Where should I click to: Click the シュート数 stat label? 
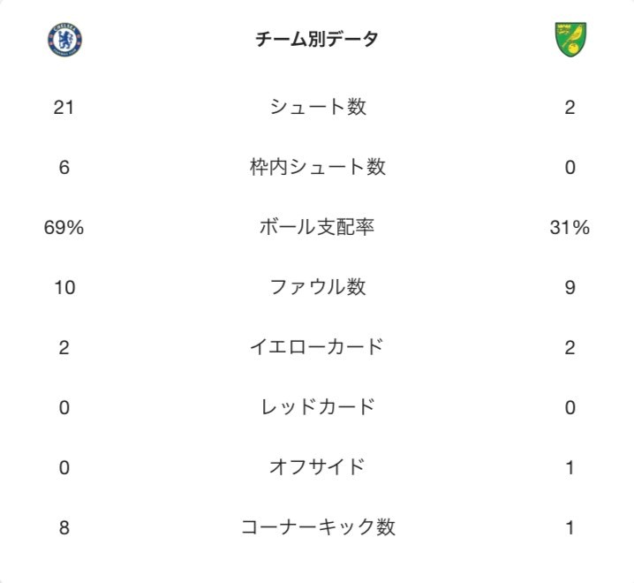318,107
